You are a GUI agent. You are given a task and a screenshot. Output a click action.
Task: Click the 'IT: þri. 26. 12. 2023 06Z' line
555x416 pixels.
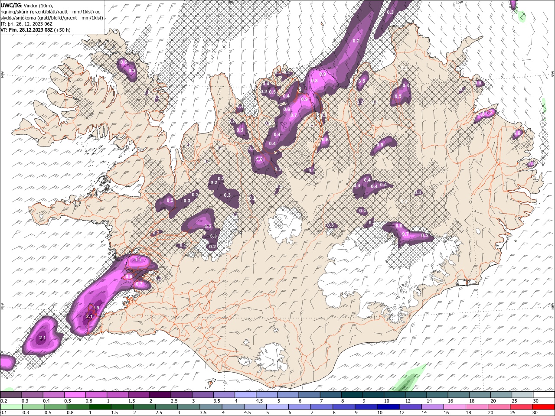coord(26,24)
